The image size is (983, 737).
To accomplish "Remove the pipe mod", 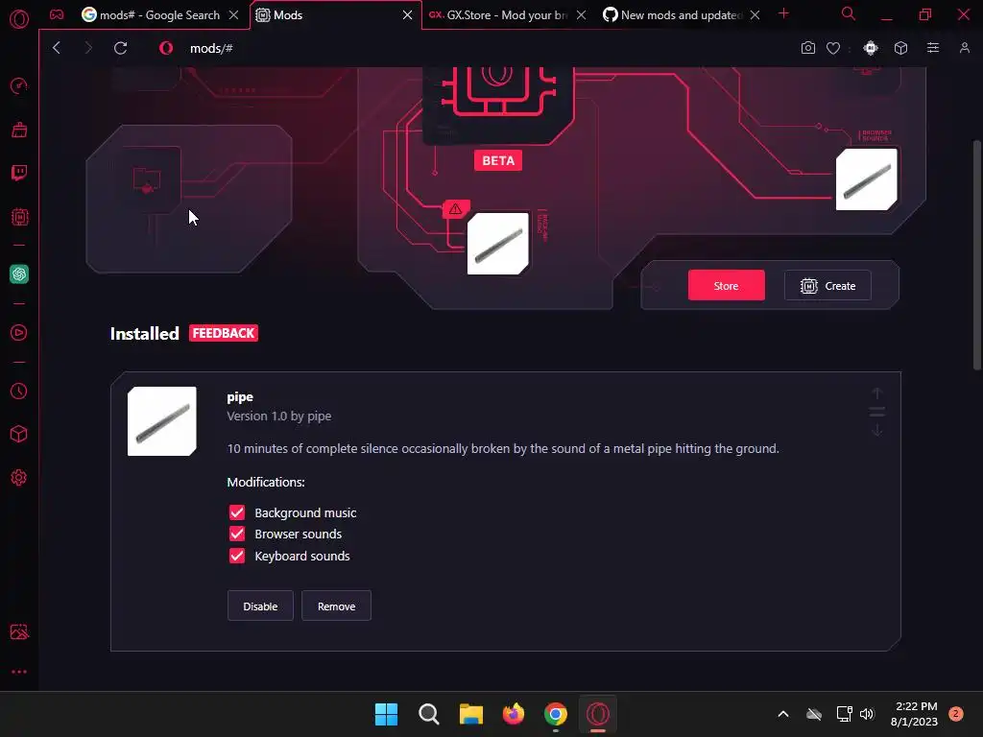I will [336, 606].
